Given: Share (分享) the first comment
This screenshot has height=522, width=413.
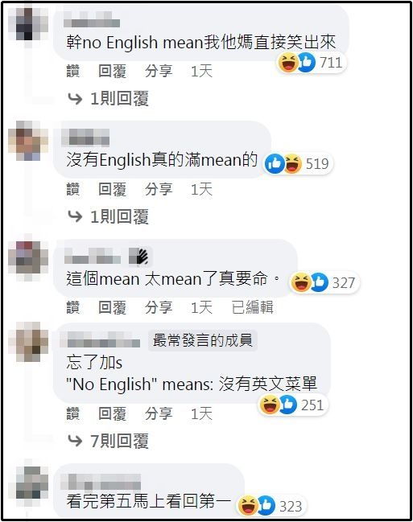Looking at the screenshot, I should point(159,71).
